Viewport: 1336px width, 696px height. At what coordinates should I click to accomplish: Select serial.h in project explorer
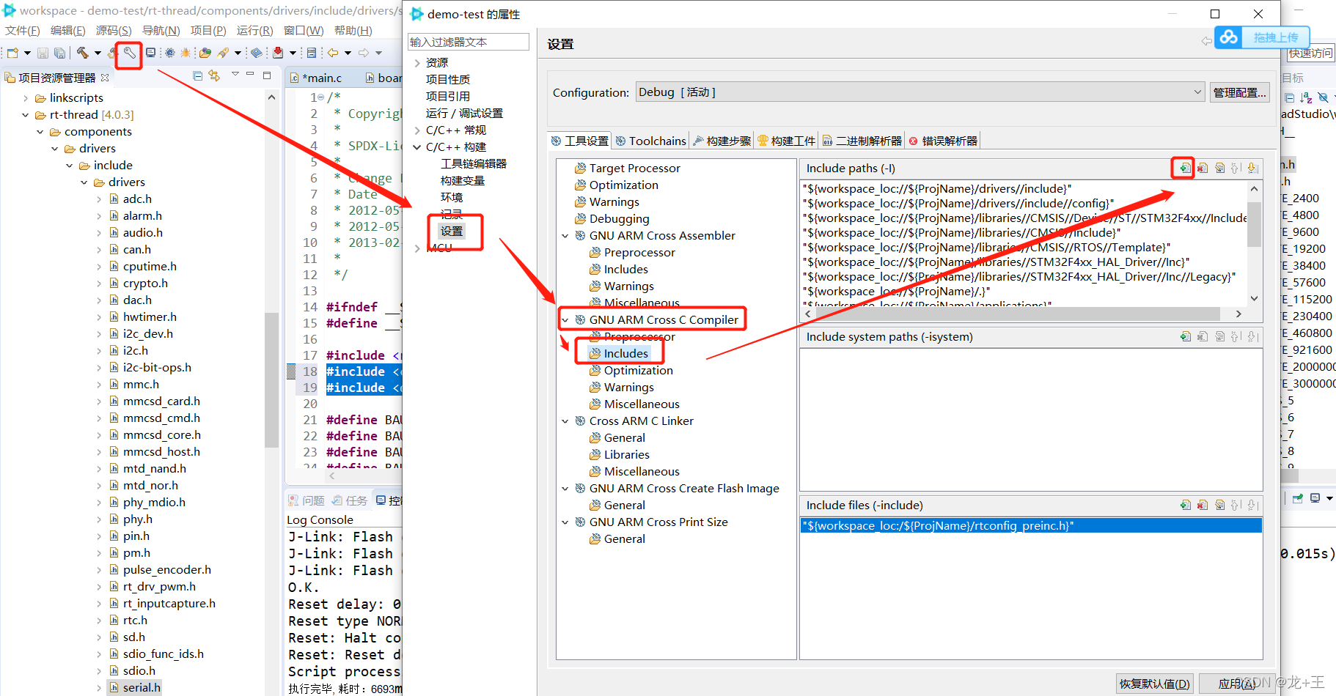(142, 688)
